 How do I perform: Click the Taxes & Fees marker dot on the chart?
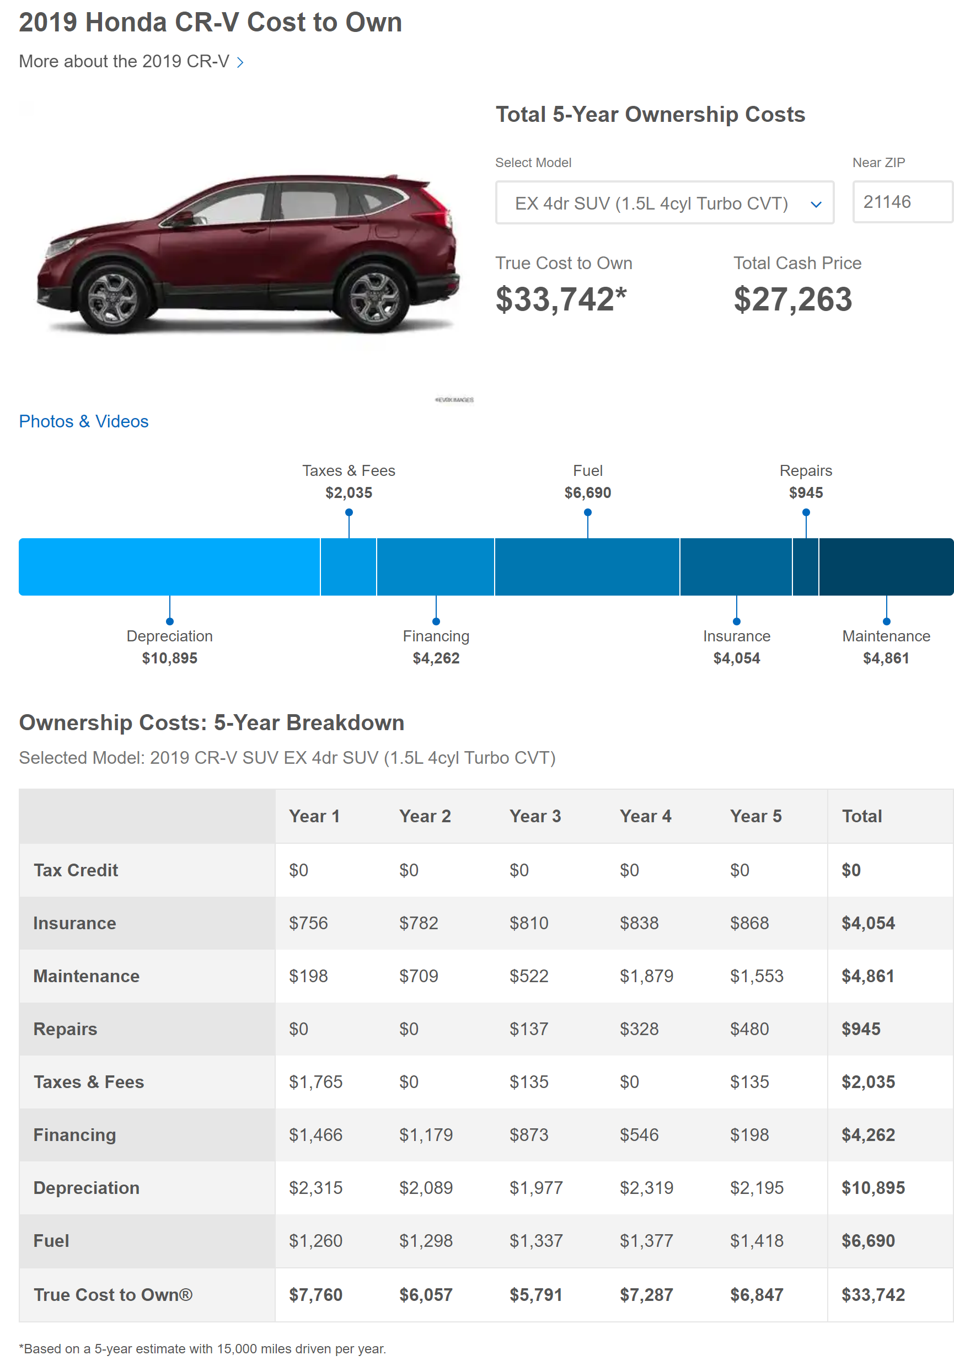[348, 512]
